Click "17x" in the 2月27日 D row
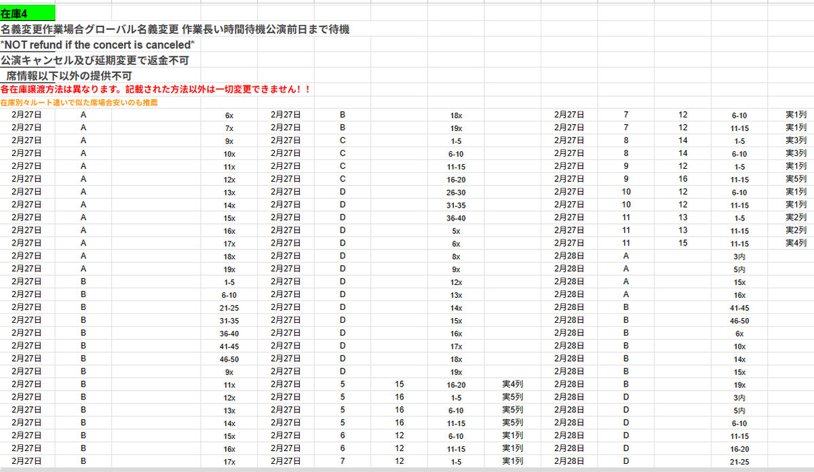Screen dimensions: 814x472 (457, 346)
